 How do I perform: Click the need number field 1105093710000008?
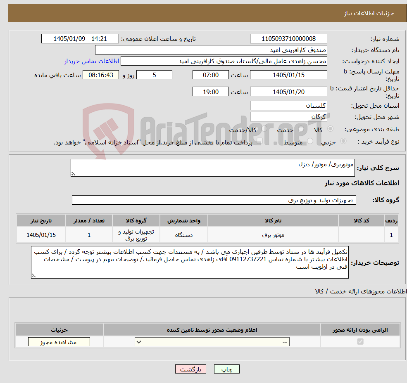[x=288, y=39]
